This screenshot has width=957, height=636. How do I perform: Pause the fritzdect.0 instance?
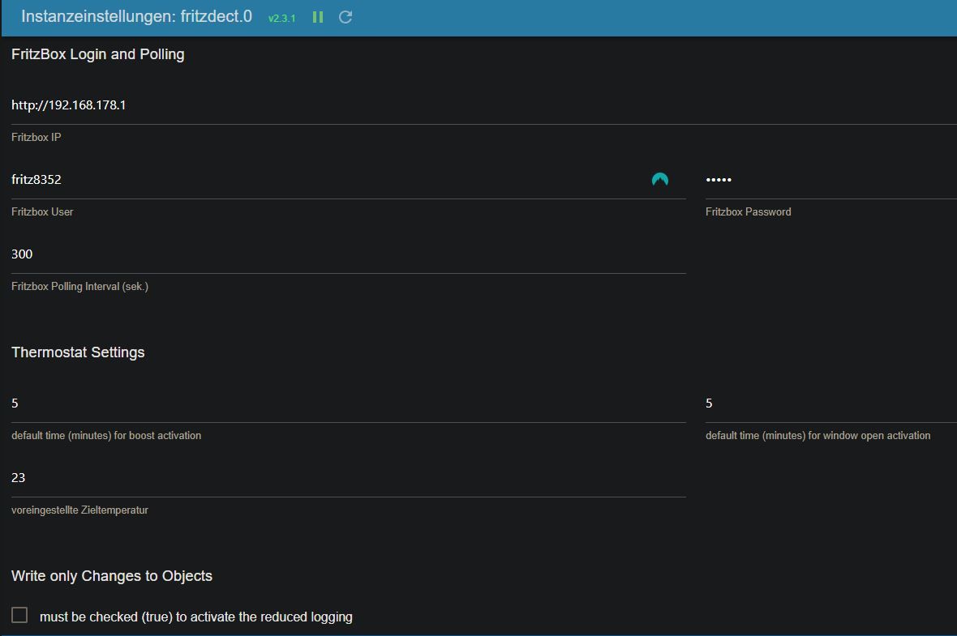[x=317, y=17]
